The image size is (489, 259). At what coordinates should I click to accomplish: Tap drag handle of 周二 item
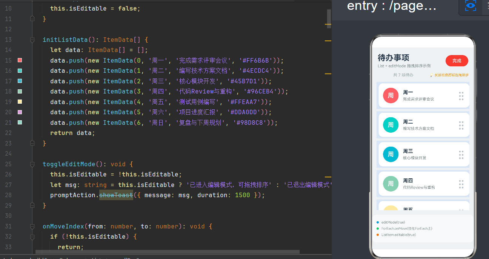[x=461, y=125]
